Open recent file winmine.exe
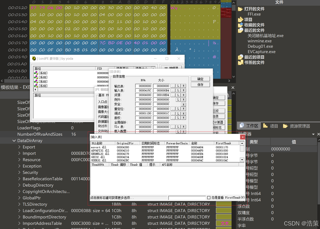320x229 pixels. [x=259, y=41]
